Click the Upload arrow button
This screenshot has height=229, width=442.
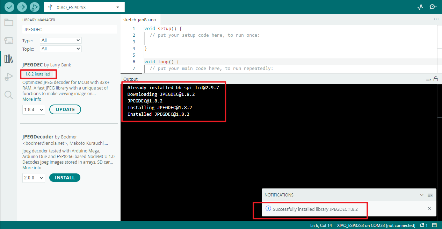tap(22, 7)
